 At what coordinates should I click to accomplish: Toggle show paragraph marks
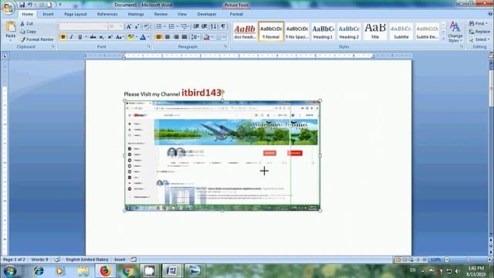223,26
